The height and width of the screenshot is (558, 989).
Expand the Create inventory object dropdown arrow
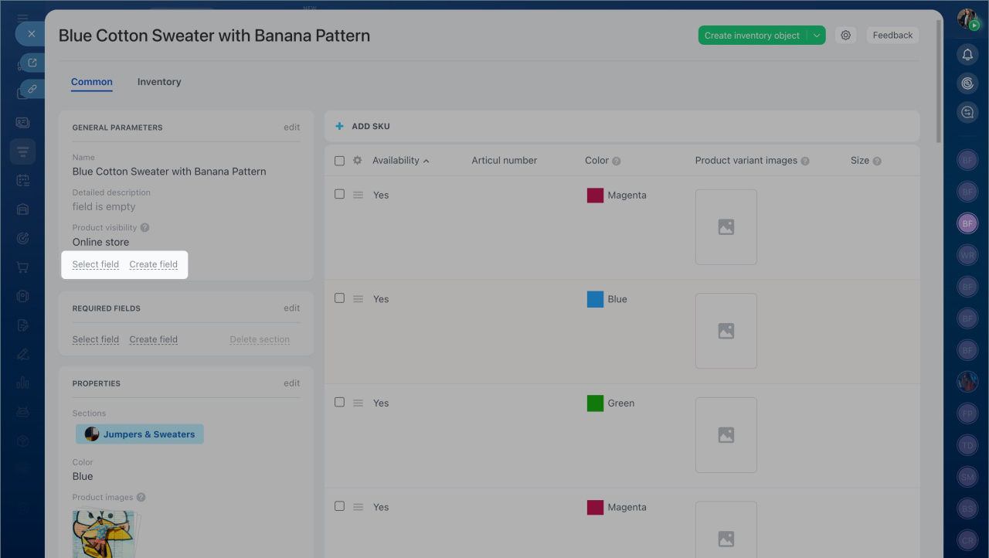(817, 36)
